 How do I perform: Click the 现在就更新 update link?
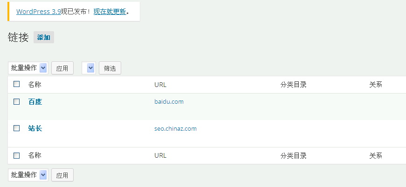tap(110, 12)
